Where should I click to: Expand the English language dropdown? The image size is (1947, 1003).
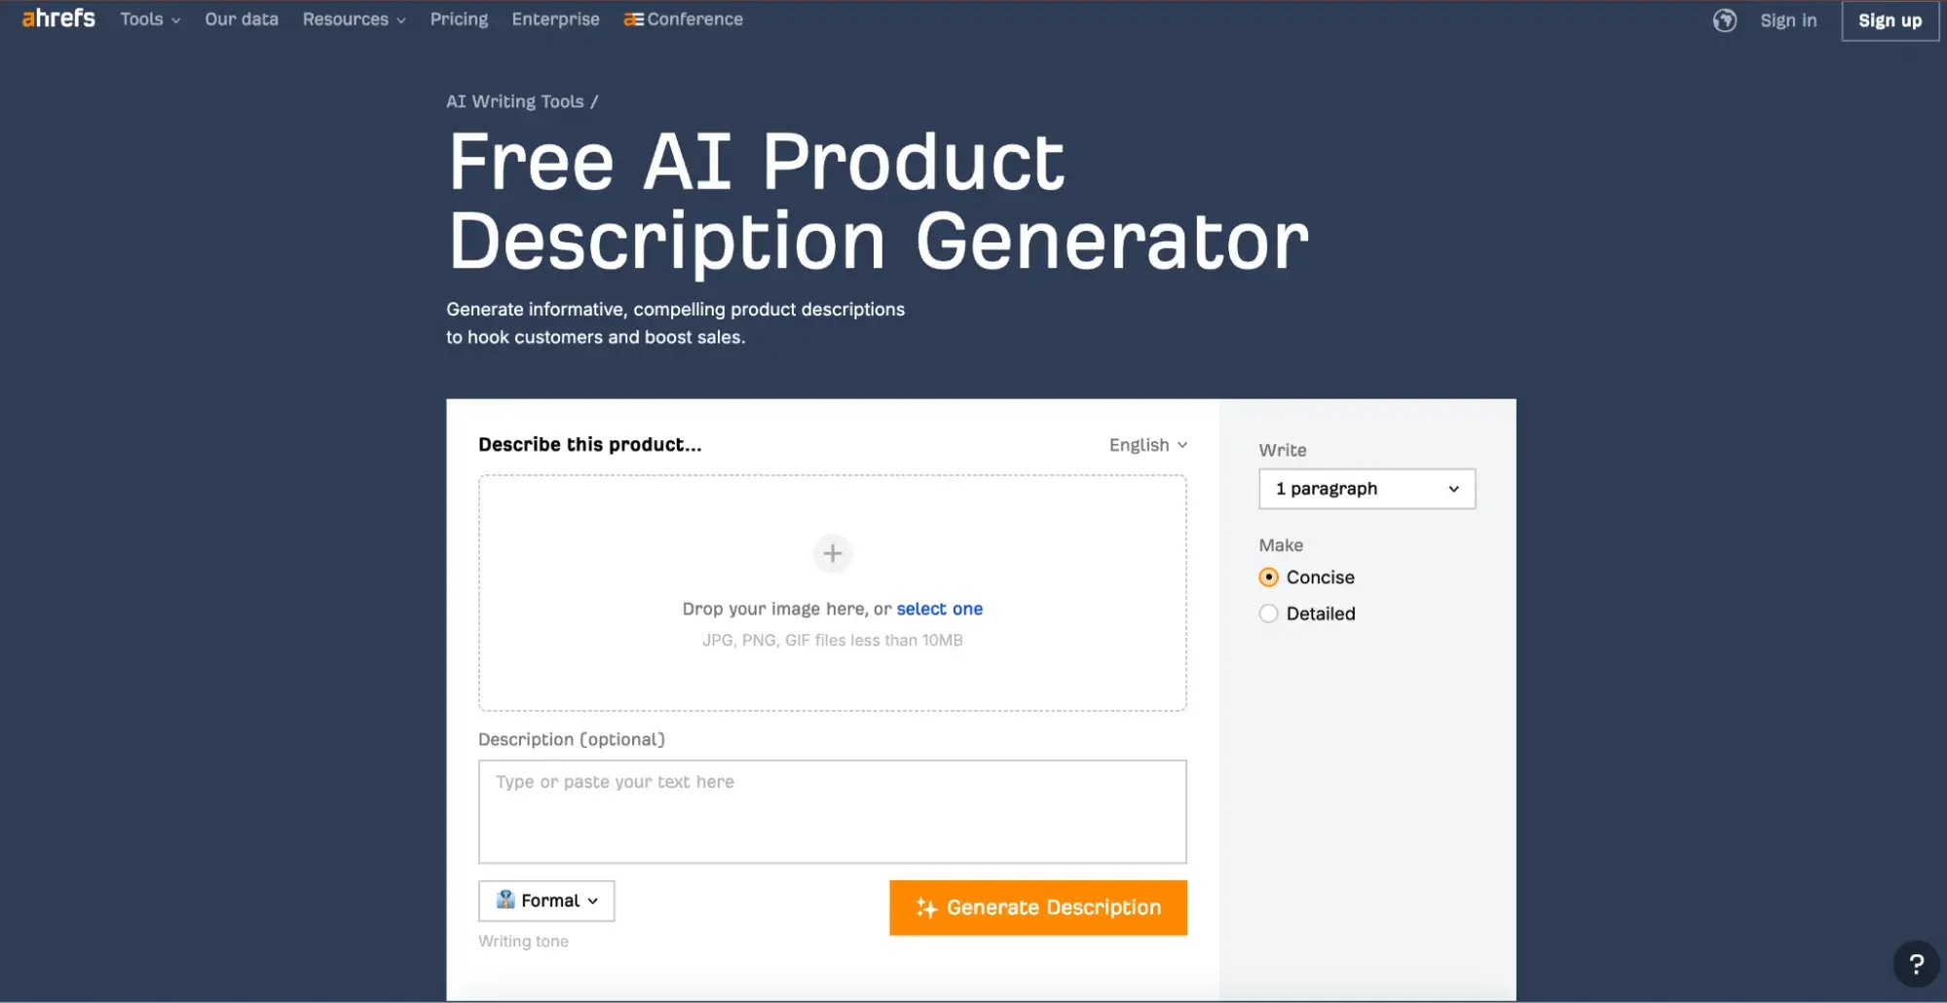point(1147,445)
